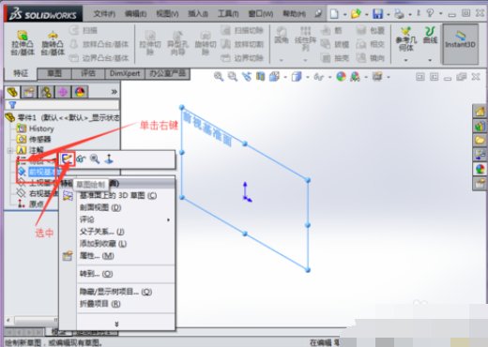Screen dimensions: 488x347
Task: Open the 工具(T) menu
Action: (x=228, y=14)
